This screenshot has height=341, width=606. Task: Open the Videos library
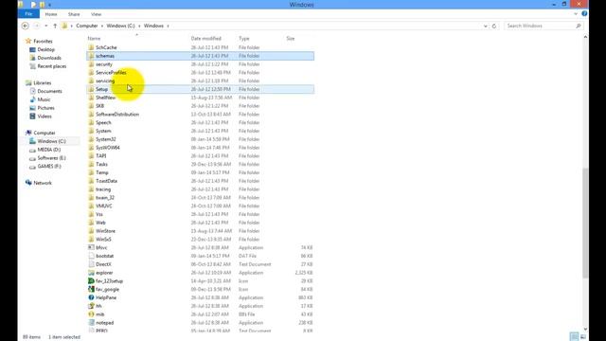[45, 117]
